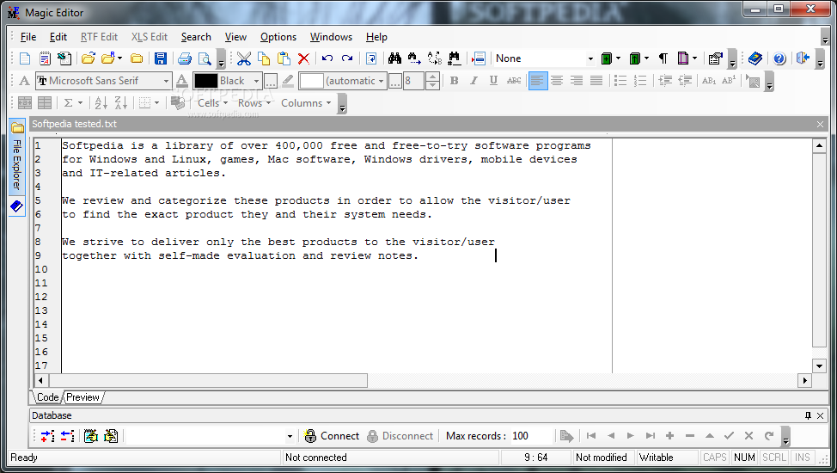Click the database remove field icon

pyautogui.click(x=67, y=436)
